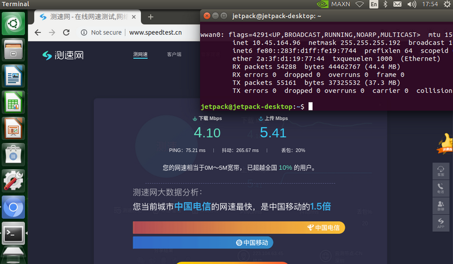The height and width of the screenshot is (264, 453).
Task: Click 中国移动 speed bar
Action: (203, 242)
